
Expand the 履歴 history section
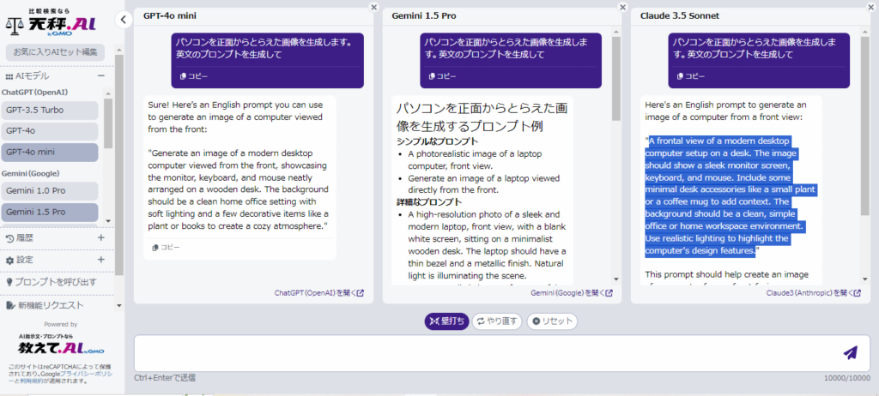[x=100, y=237]
